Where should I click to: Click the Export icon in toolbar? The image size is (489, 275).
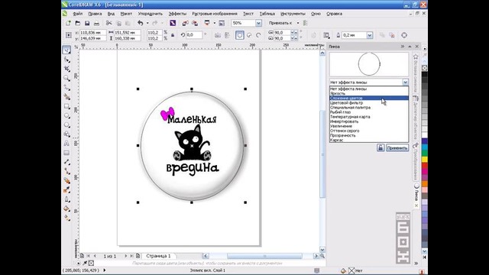coord(195,23)
